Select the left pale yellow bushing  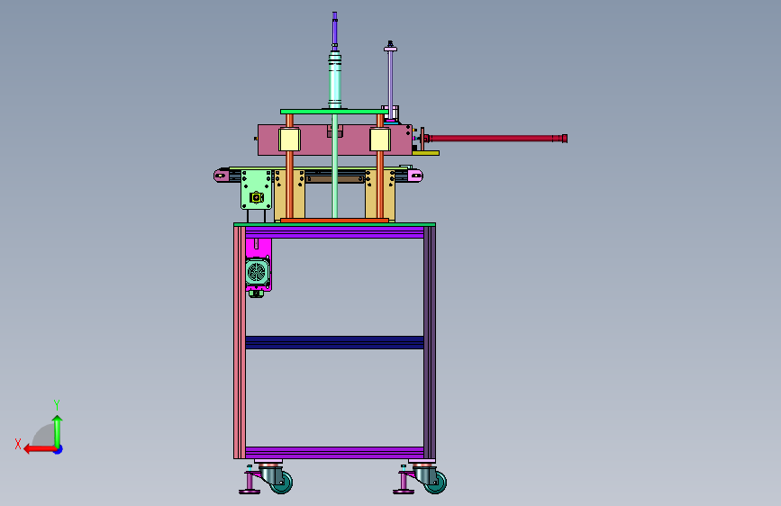pos(289,140)
